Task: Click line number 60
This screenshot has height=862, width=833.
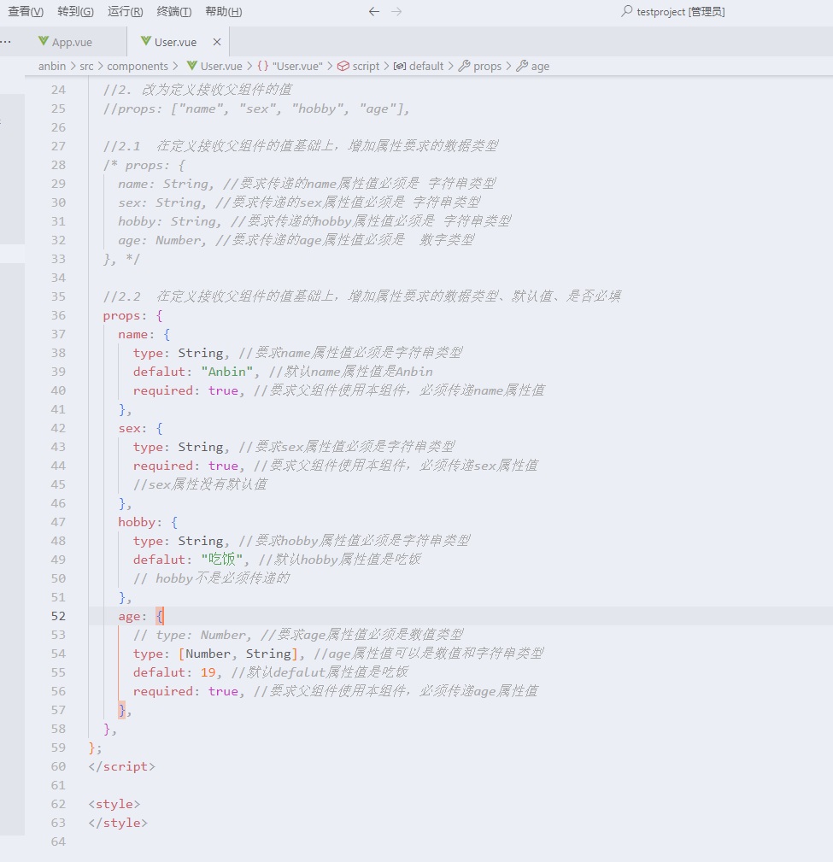Action: click(58, 765)
